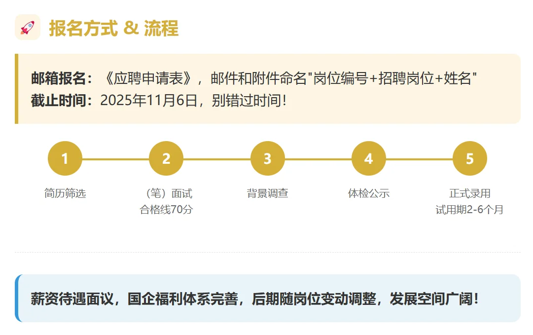Click step circle 4 labeled 体检公示
Screen dimensions: 533x335
pos(369,158)
